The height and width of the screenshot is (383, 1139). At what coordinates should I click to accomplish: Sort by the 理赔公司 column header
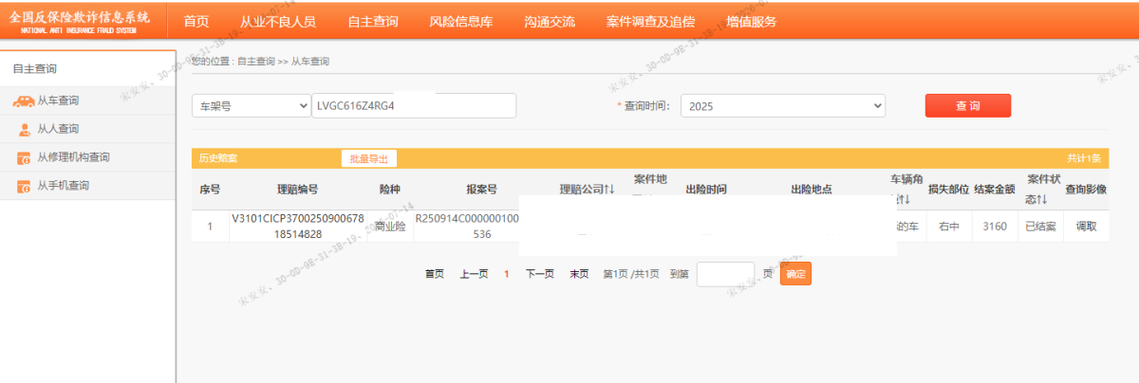pyautogui.click(x=588, y=189)
